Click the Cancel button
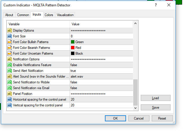The image size is (185, 138). pos(139,118)
